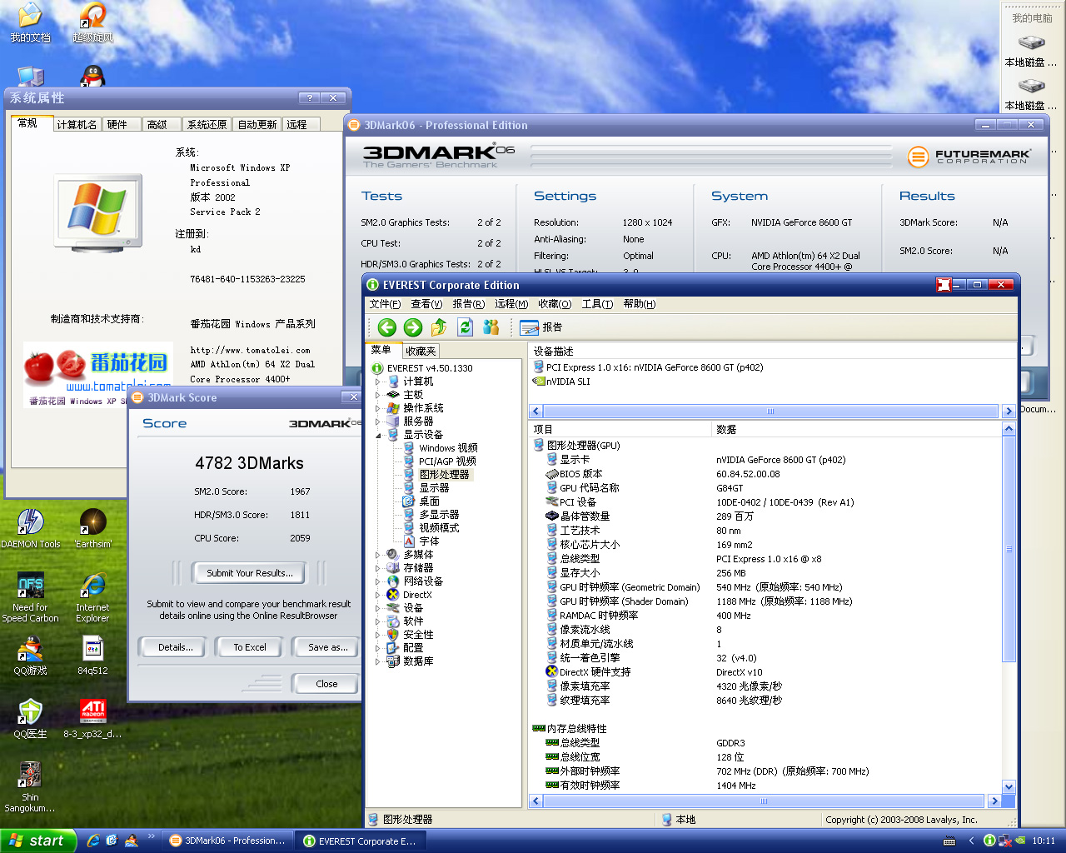Select the ATI 8-3_xp32 driver icon

point(92,718)
